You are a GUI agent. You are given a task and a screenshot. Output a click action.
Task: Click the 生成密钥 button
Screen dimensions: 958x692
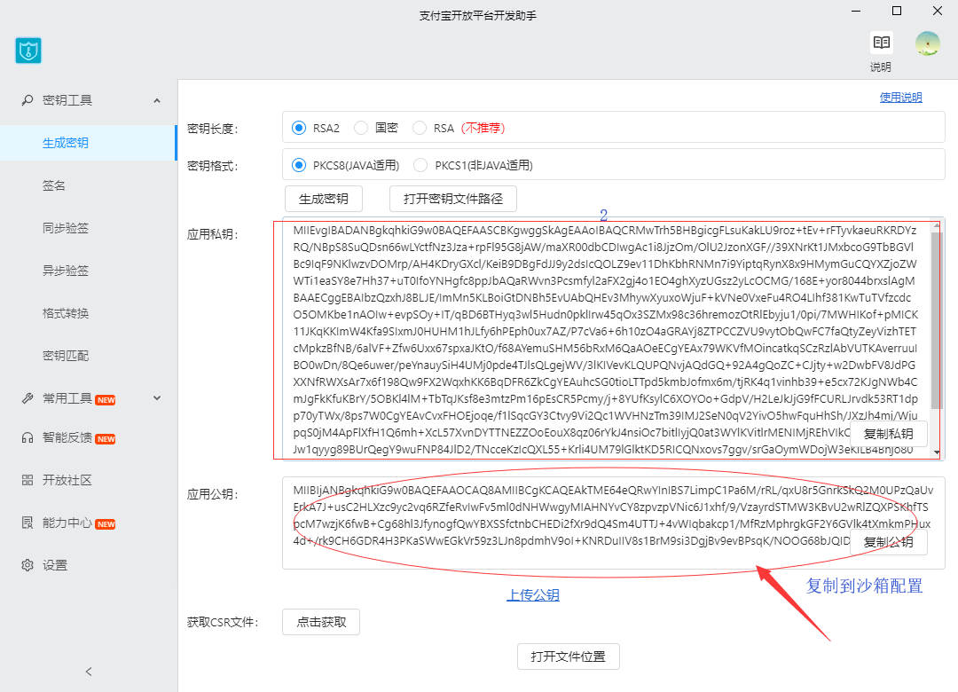[324, 199]
